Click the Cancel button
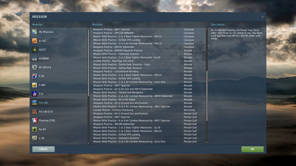296x166 pixels. click(x=44, y=149)
